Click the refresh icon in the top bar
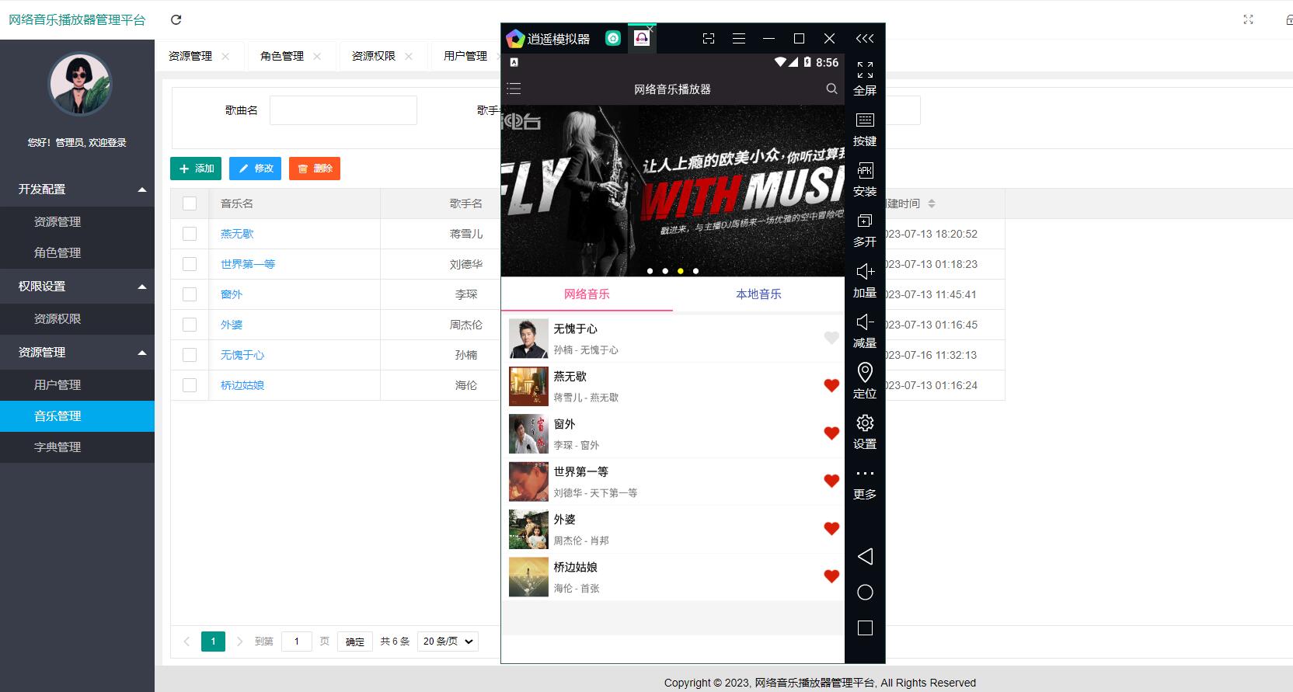The width and height of the screenshot is (1293, 692). click(x=176, y=20)
